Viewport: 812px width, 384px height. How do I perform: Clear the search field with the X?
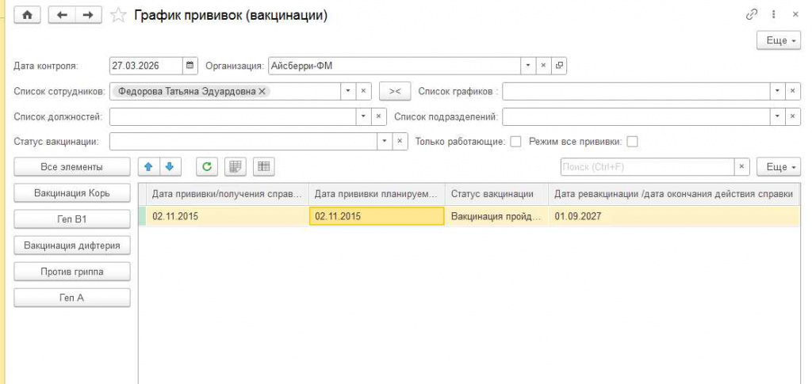click(x=741, y=166)
